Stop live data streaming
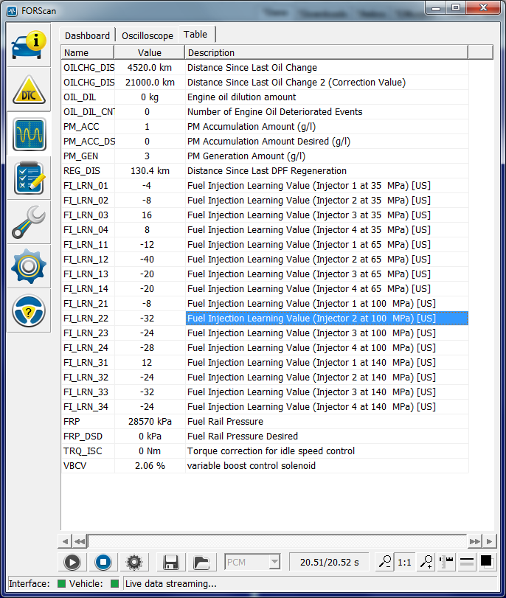The image size is (506, 598). (104, 563)
